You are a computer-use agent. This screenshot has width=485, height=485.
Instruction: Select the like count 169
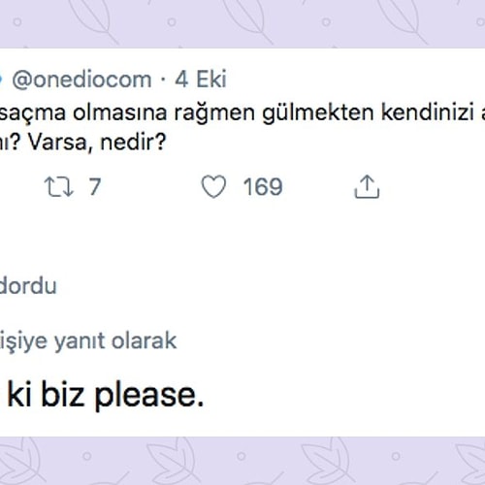[x=263, y=187]
